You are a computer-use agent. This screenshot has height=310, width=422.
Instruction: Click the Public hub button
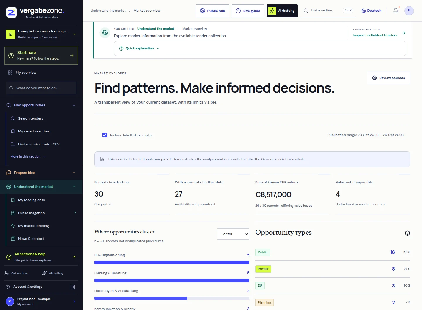[x=212, y=11]
